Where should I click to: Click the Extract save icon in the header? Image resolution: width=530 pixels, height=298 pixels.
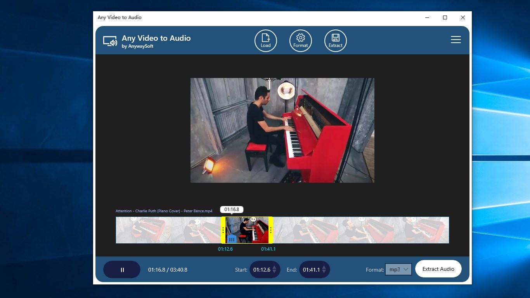335,40
